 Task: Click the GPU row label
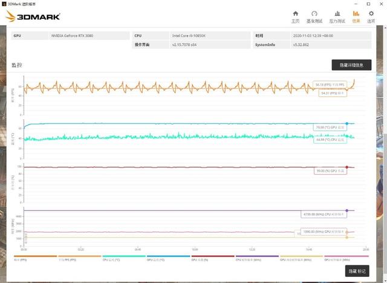point(18,36)
